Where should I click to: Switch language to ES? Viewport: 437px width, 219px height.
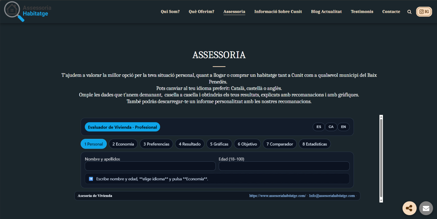tap(319, 127)
